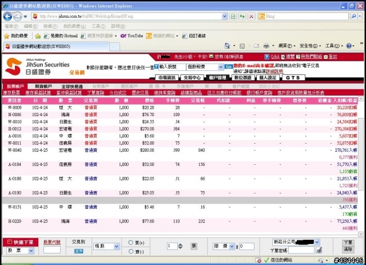Open the 工具(O) command bar dropdown
This screenshot has width=366, height=265.
pyautogui.click(x=333, y=46)
